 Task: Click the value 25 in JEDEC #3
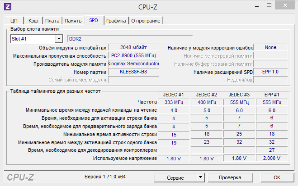click(x=239, y=134)
